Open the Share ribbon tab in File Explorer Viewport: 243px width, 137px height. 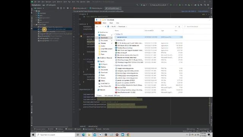click(x=111, y=23)
